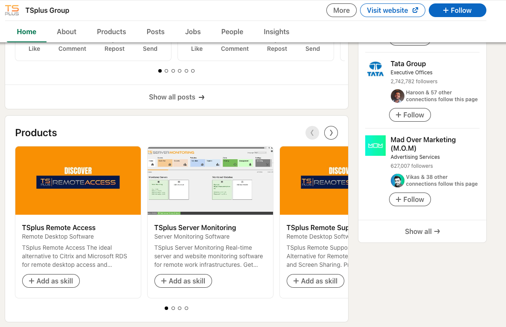
Task: Expand Show all in similar pages panel
Action: click(422, 231)
